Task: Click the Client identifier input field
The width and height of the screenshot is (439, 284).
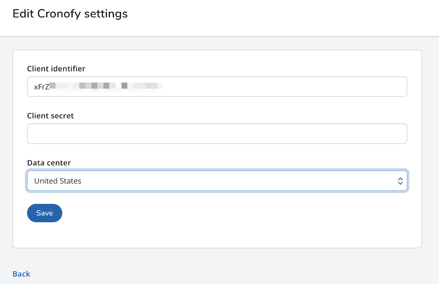Action: click(x=217, y=86)
